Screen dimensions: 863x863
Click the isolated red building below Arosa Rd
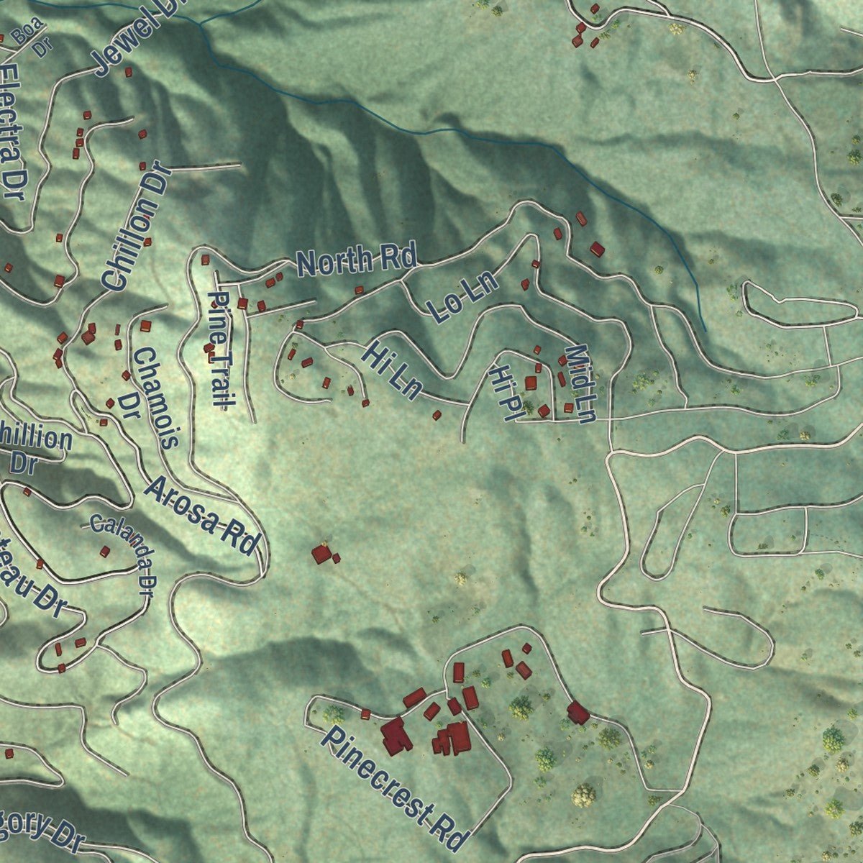click(x=321, y=554)
